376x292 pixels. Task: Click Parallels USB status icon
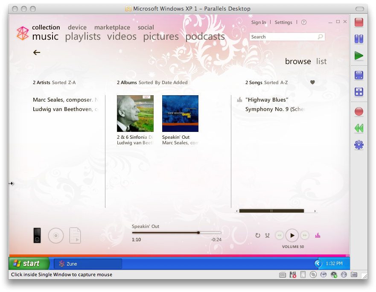pyautogui.click(x=344, y=274)
